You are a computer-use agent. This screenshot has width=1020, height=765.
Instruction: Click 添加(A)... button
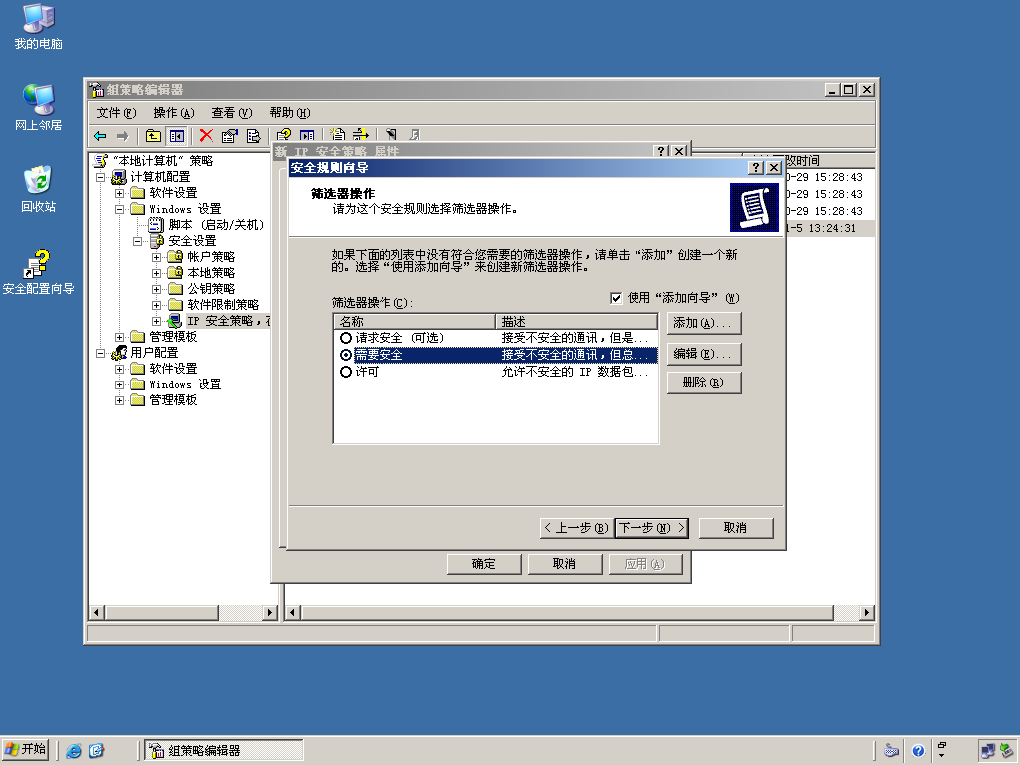coord(704,323)
